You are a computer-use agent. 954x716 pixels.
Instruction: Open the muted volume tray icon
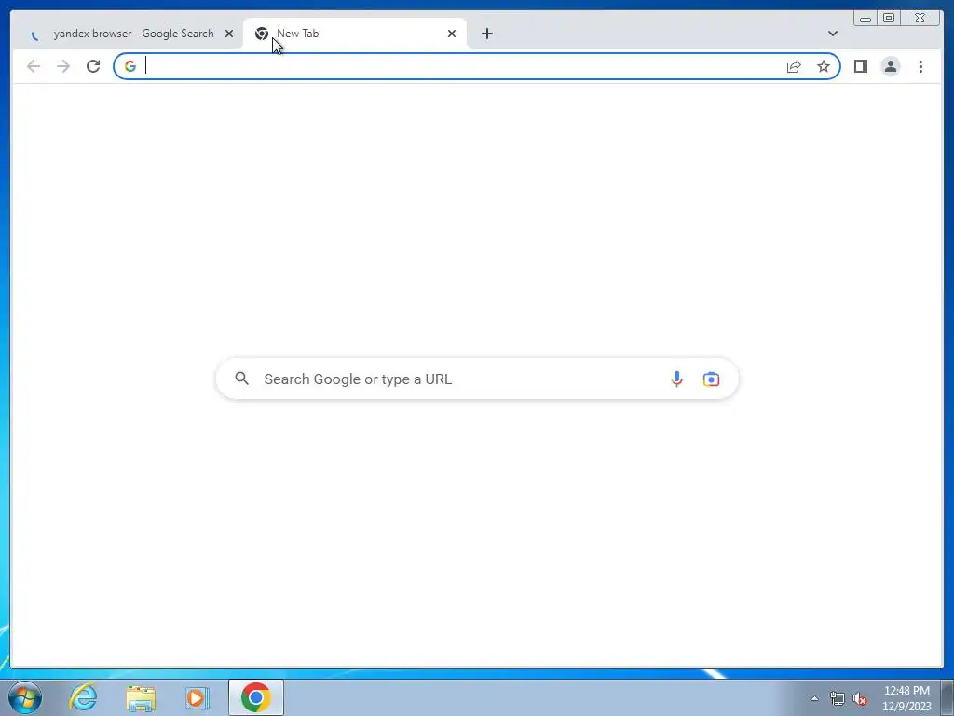point(860,698)
